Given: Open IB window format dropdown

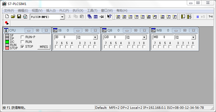Looking at the screenshot, I should (x=95, y=37).
